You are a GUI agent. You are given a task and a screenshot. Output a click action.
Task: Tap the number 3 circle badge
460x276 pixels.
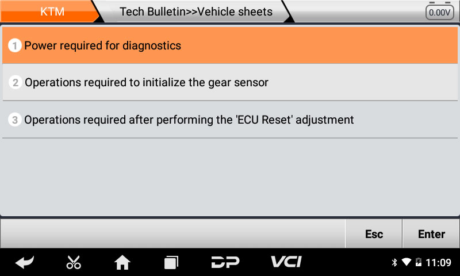point(16,120)
